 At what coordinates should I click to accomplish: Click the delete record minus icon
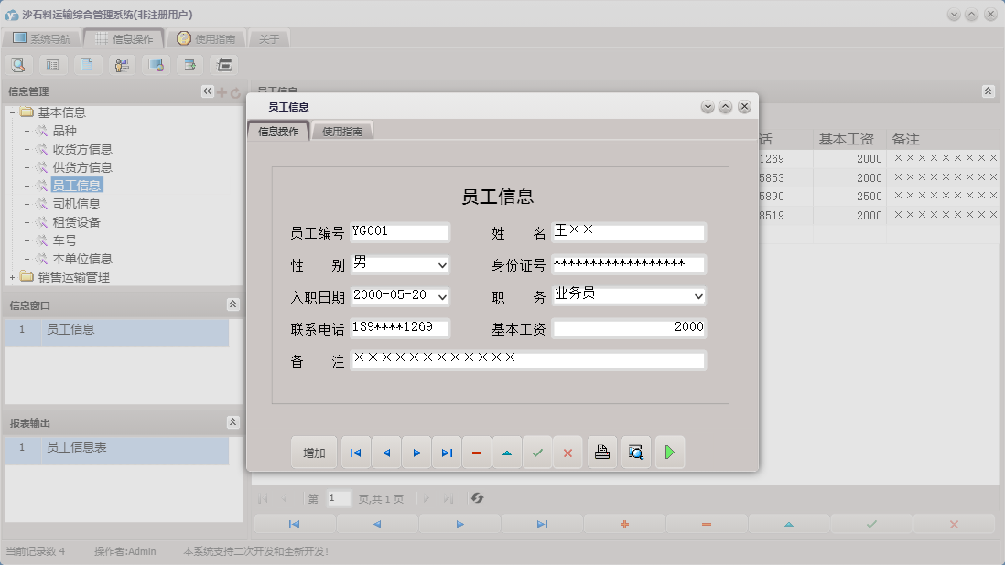477,452
